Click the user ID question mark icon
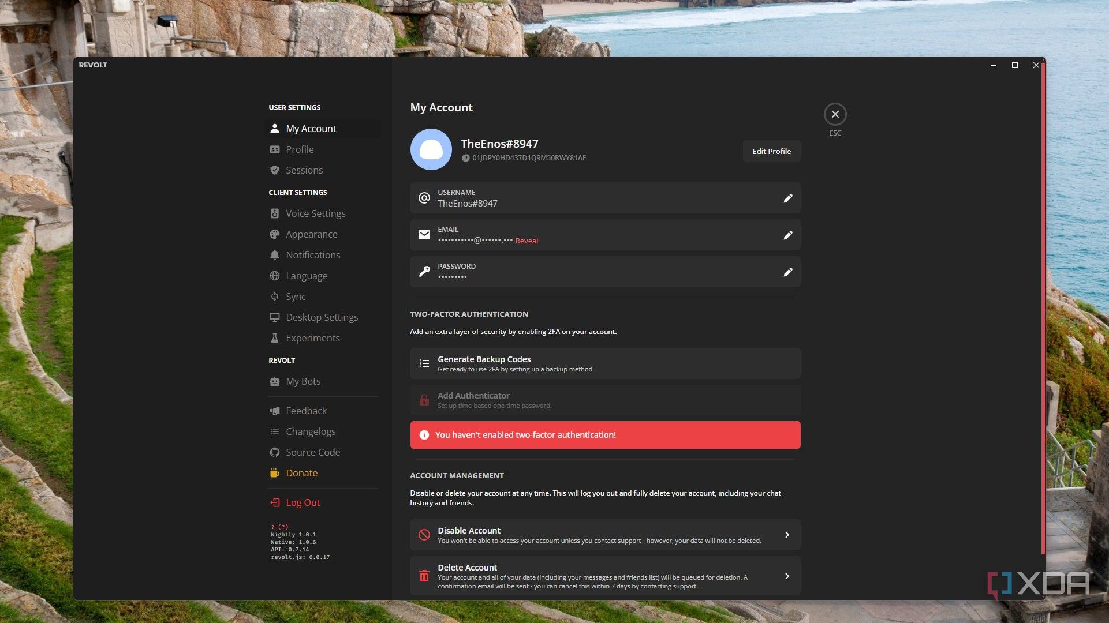The image size is (1109, 623). (465, 158)
